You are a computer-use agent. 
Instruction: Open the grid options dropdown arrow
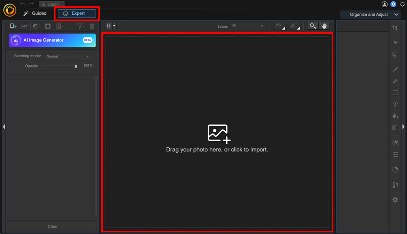[x=114, y=26]
